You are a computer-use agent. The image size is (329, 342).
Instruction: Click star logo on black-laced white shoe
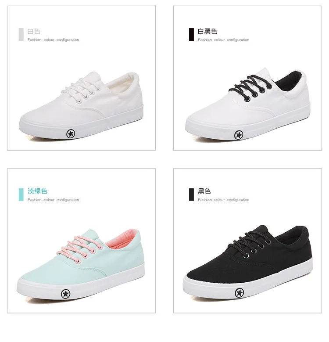(x=239, y=135)
